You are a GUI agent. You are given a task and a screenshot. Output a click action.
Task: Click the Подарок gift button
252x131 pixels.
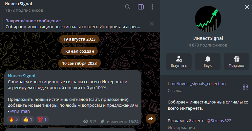point(236,62)
